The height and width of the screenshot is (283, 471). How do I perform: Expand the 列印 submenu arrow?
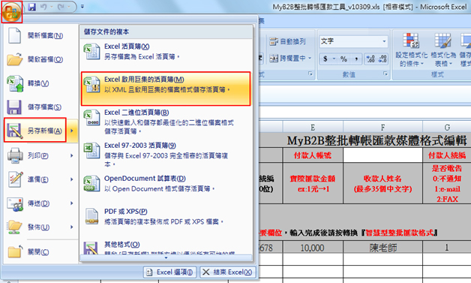tap(72, 155)
